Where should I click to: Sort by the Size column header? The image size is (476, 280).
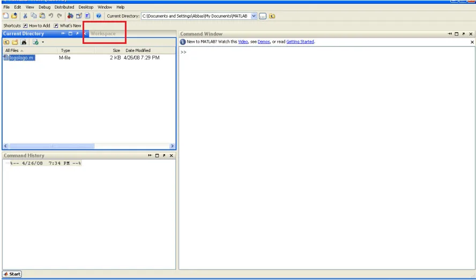pos(108,50)
